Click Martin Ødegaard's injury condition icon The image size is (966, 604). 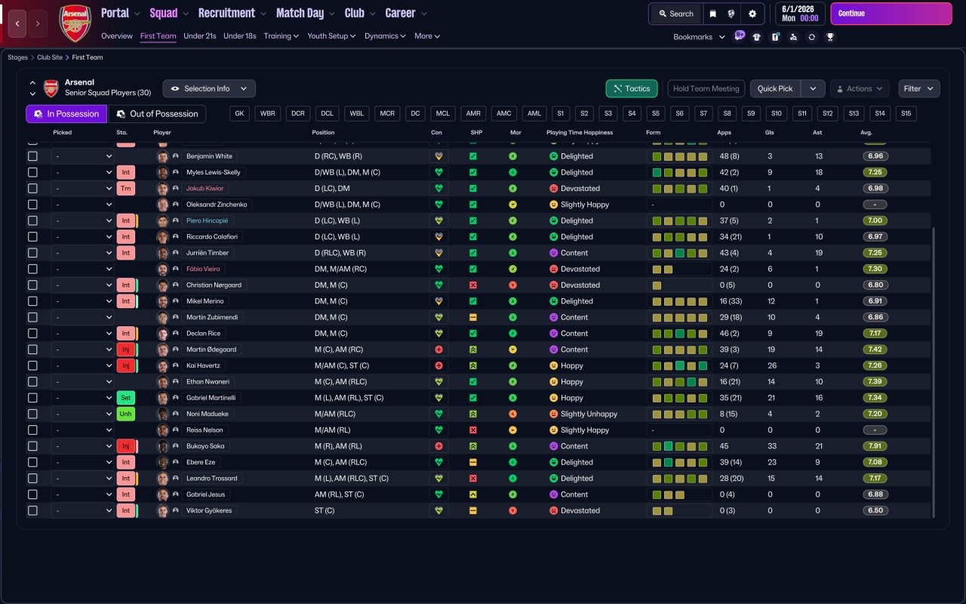tap(438, 350)
